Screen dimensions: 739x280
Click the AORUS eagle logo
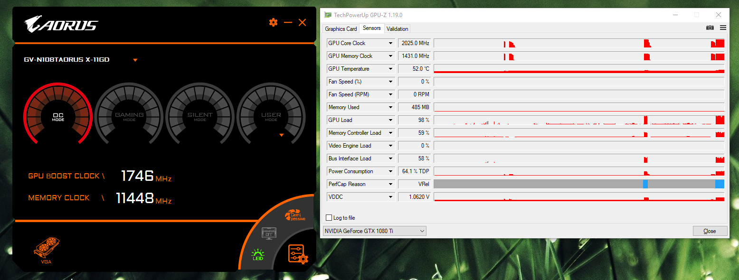pos(61,24)
